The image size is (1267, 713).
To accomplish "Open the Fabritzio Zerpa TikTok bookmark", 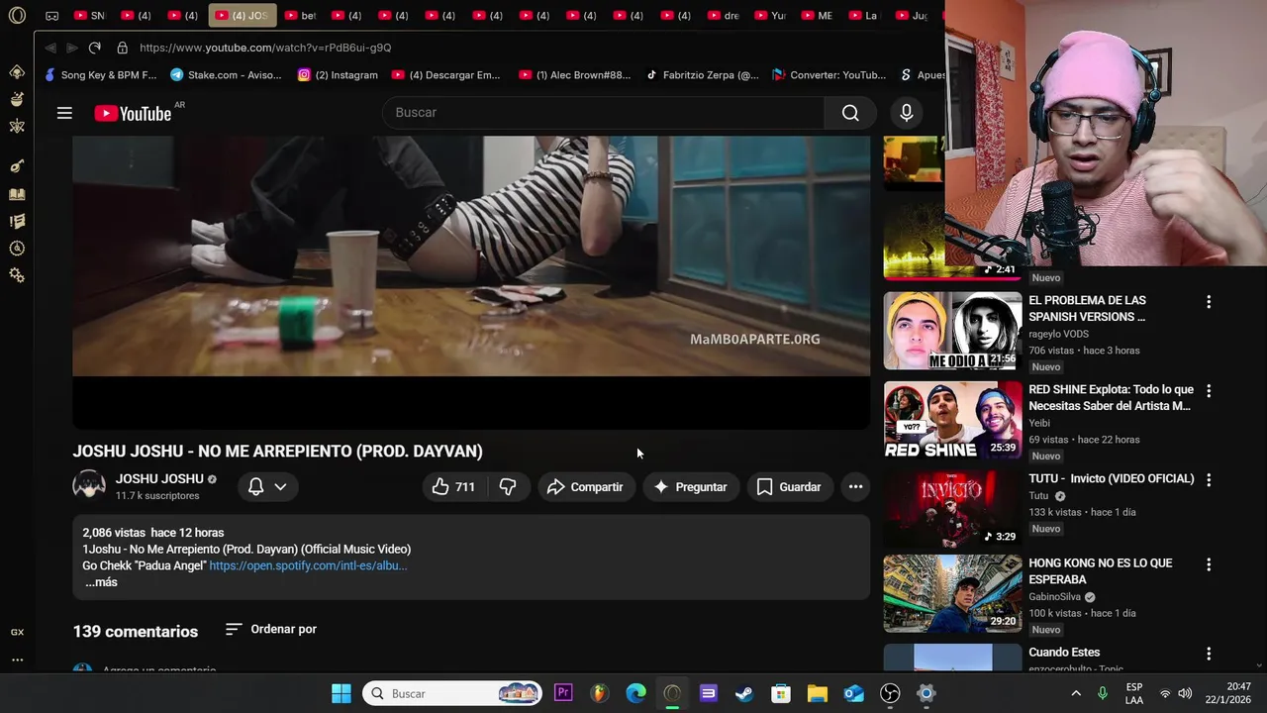I will tap(702, 74).
